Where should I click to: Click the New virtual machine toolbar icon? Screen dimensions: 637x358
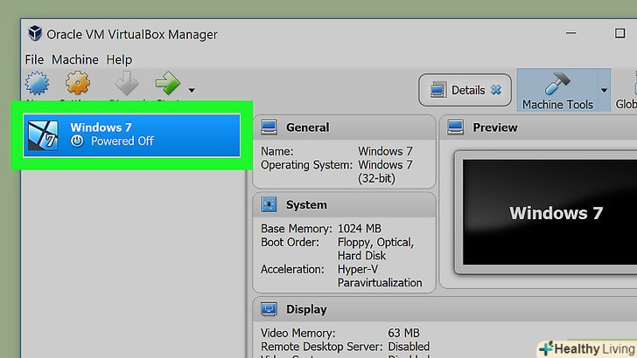coord(37,83)
